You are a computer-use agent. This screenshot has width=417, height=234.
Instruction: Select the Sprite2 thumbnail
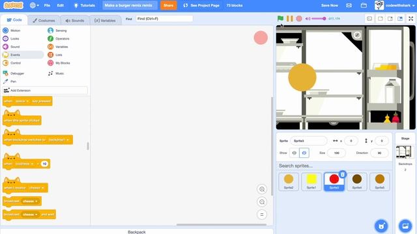(x=289, y=182)
